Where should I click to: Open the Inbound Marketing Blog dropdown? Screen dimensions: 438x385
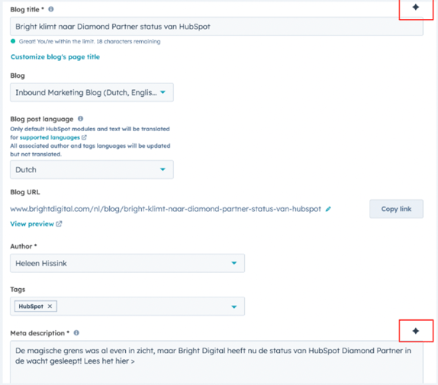(x=92, y=92)
